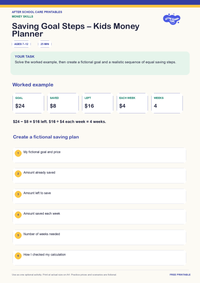Click the FREE PRINTABLE footer label
Viewport: 200px width, 283px height.
180,275
